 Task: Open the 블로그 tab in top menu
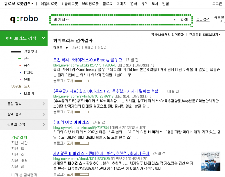point(108,3)
